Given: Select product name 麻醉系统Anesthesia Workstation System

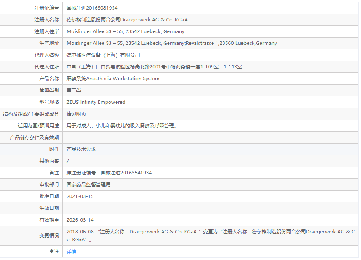Looking at the screenshot, I should 113,79.
